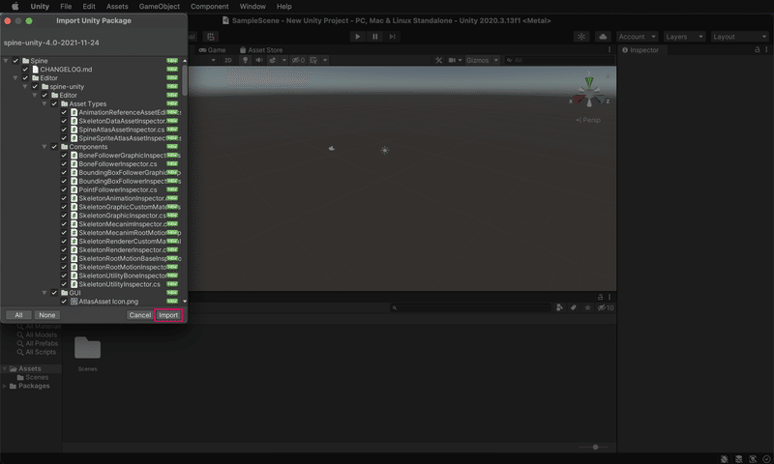The height and width of the screenshot is (464, 774).
Task: Select All Scripts in Favorites
Action: (x=36, y=352)
